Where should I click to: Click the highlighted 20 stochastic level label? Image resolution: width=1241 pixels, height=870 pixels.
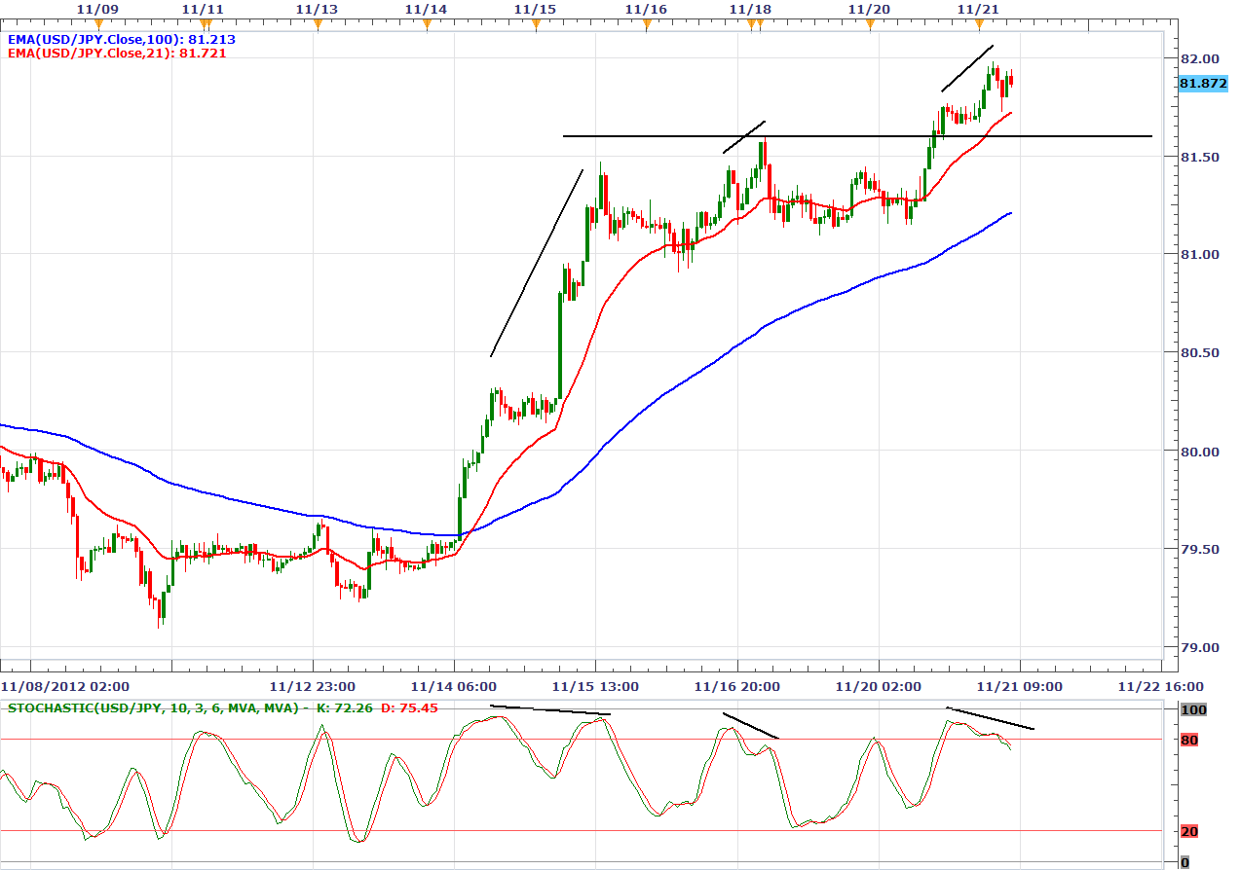pyautogui.click(x=1188, y=831)
